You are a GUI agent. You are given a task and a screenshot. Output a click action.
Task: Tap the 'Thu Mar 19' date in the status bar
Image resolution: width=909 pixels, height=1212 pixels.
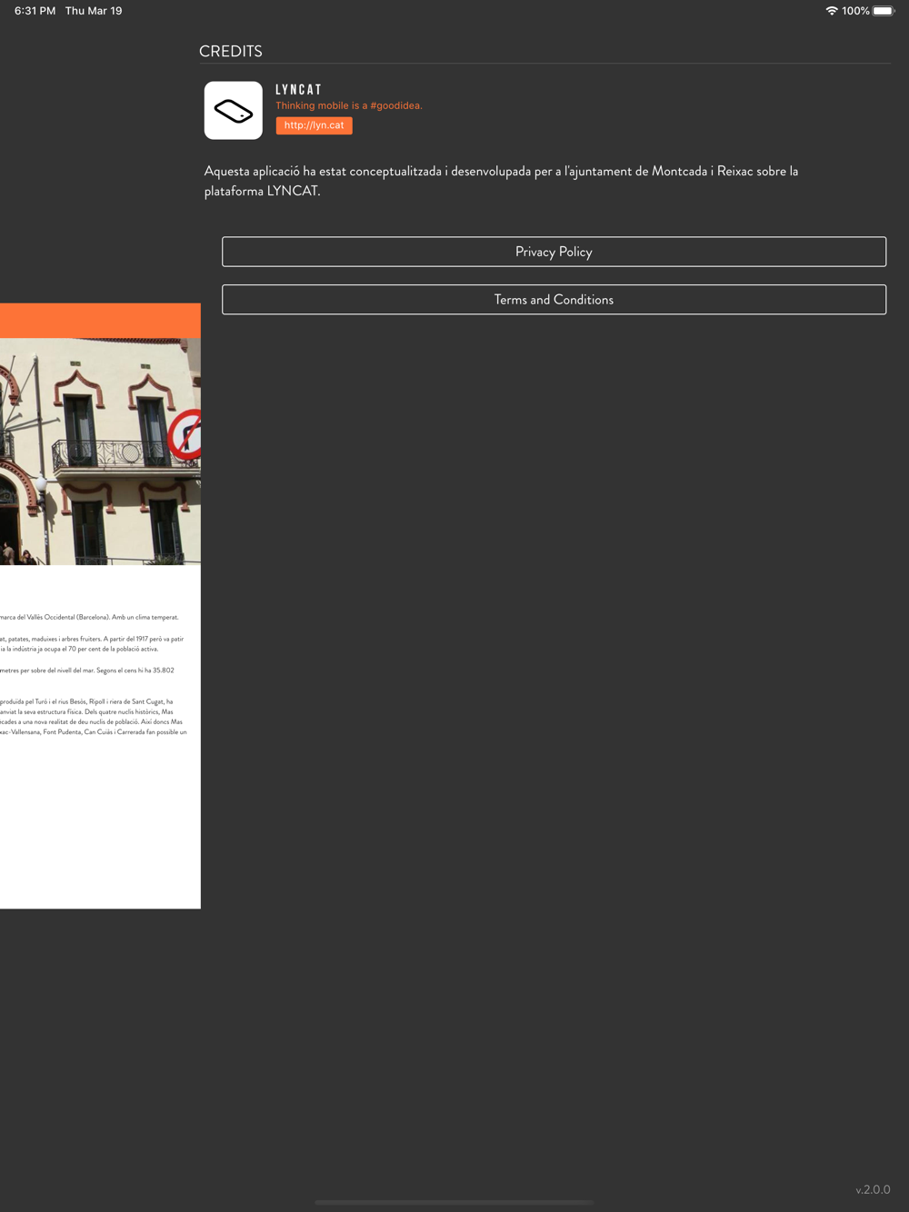click(94, 11)
